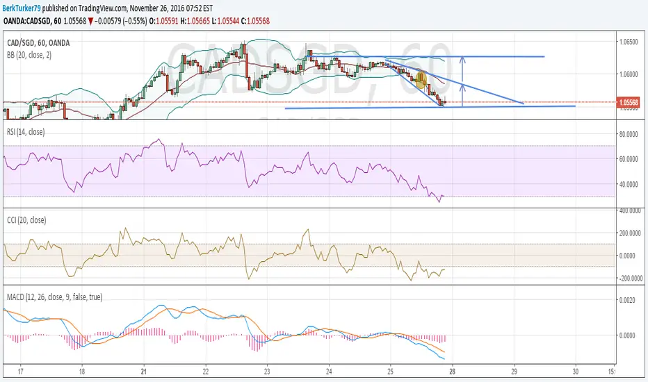This screenshot has width=648, height=382.
Task: Click the MACD (12, 26, close, 9, false, true) label
Action: tap(54, 297)
